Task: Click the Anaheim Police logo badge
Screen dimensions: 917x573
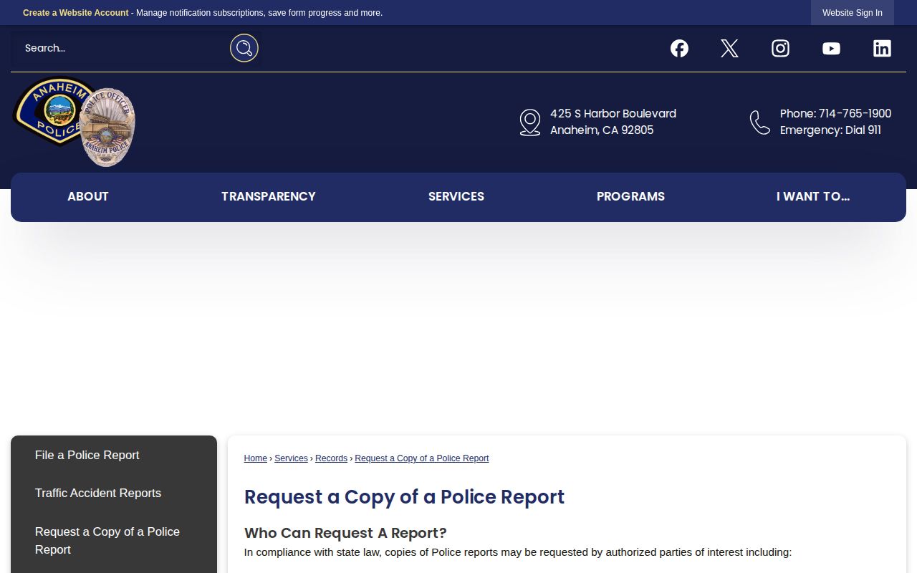Action: click(x=75, y=122)
